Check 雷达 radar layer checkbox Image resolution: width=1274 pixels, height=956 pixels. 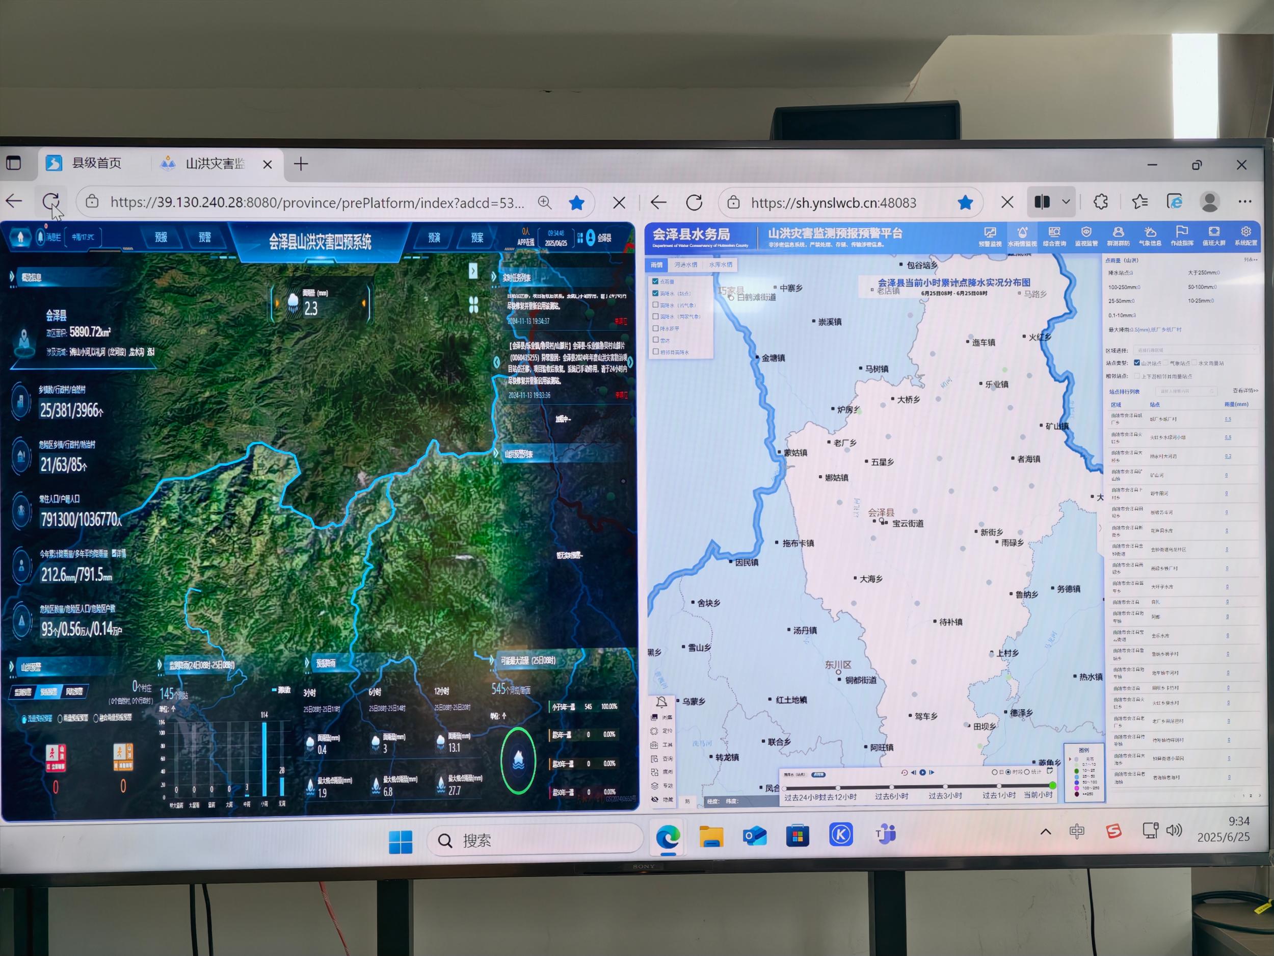[x=655, y=340]
